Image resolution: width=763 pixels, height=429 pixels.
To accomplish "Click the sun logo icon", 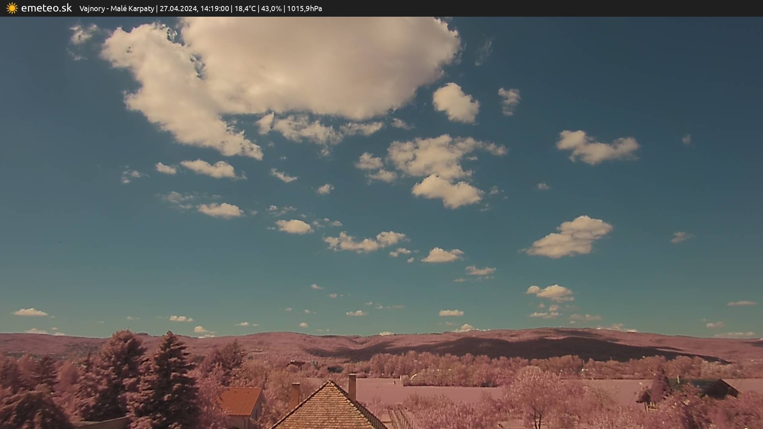I will pos(12,8).
